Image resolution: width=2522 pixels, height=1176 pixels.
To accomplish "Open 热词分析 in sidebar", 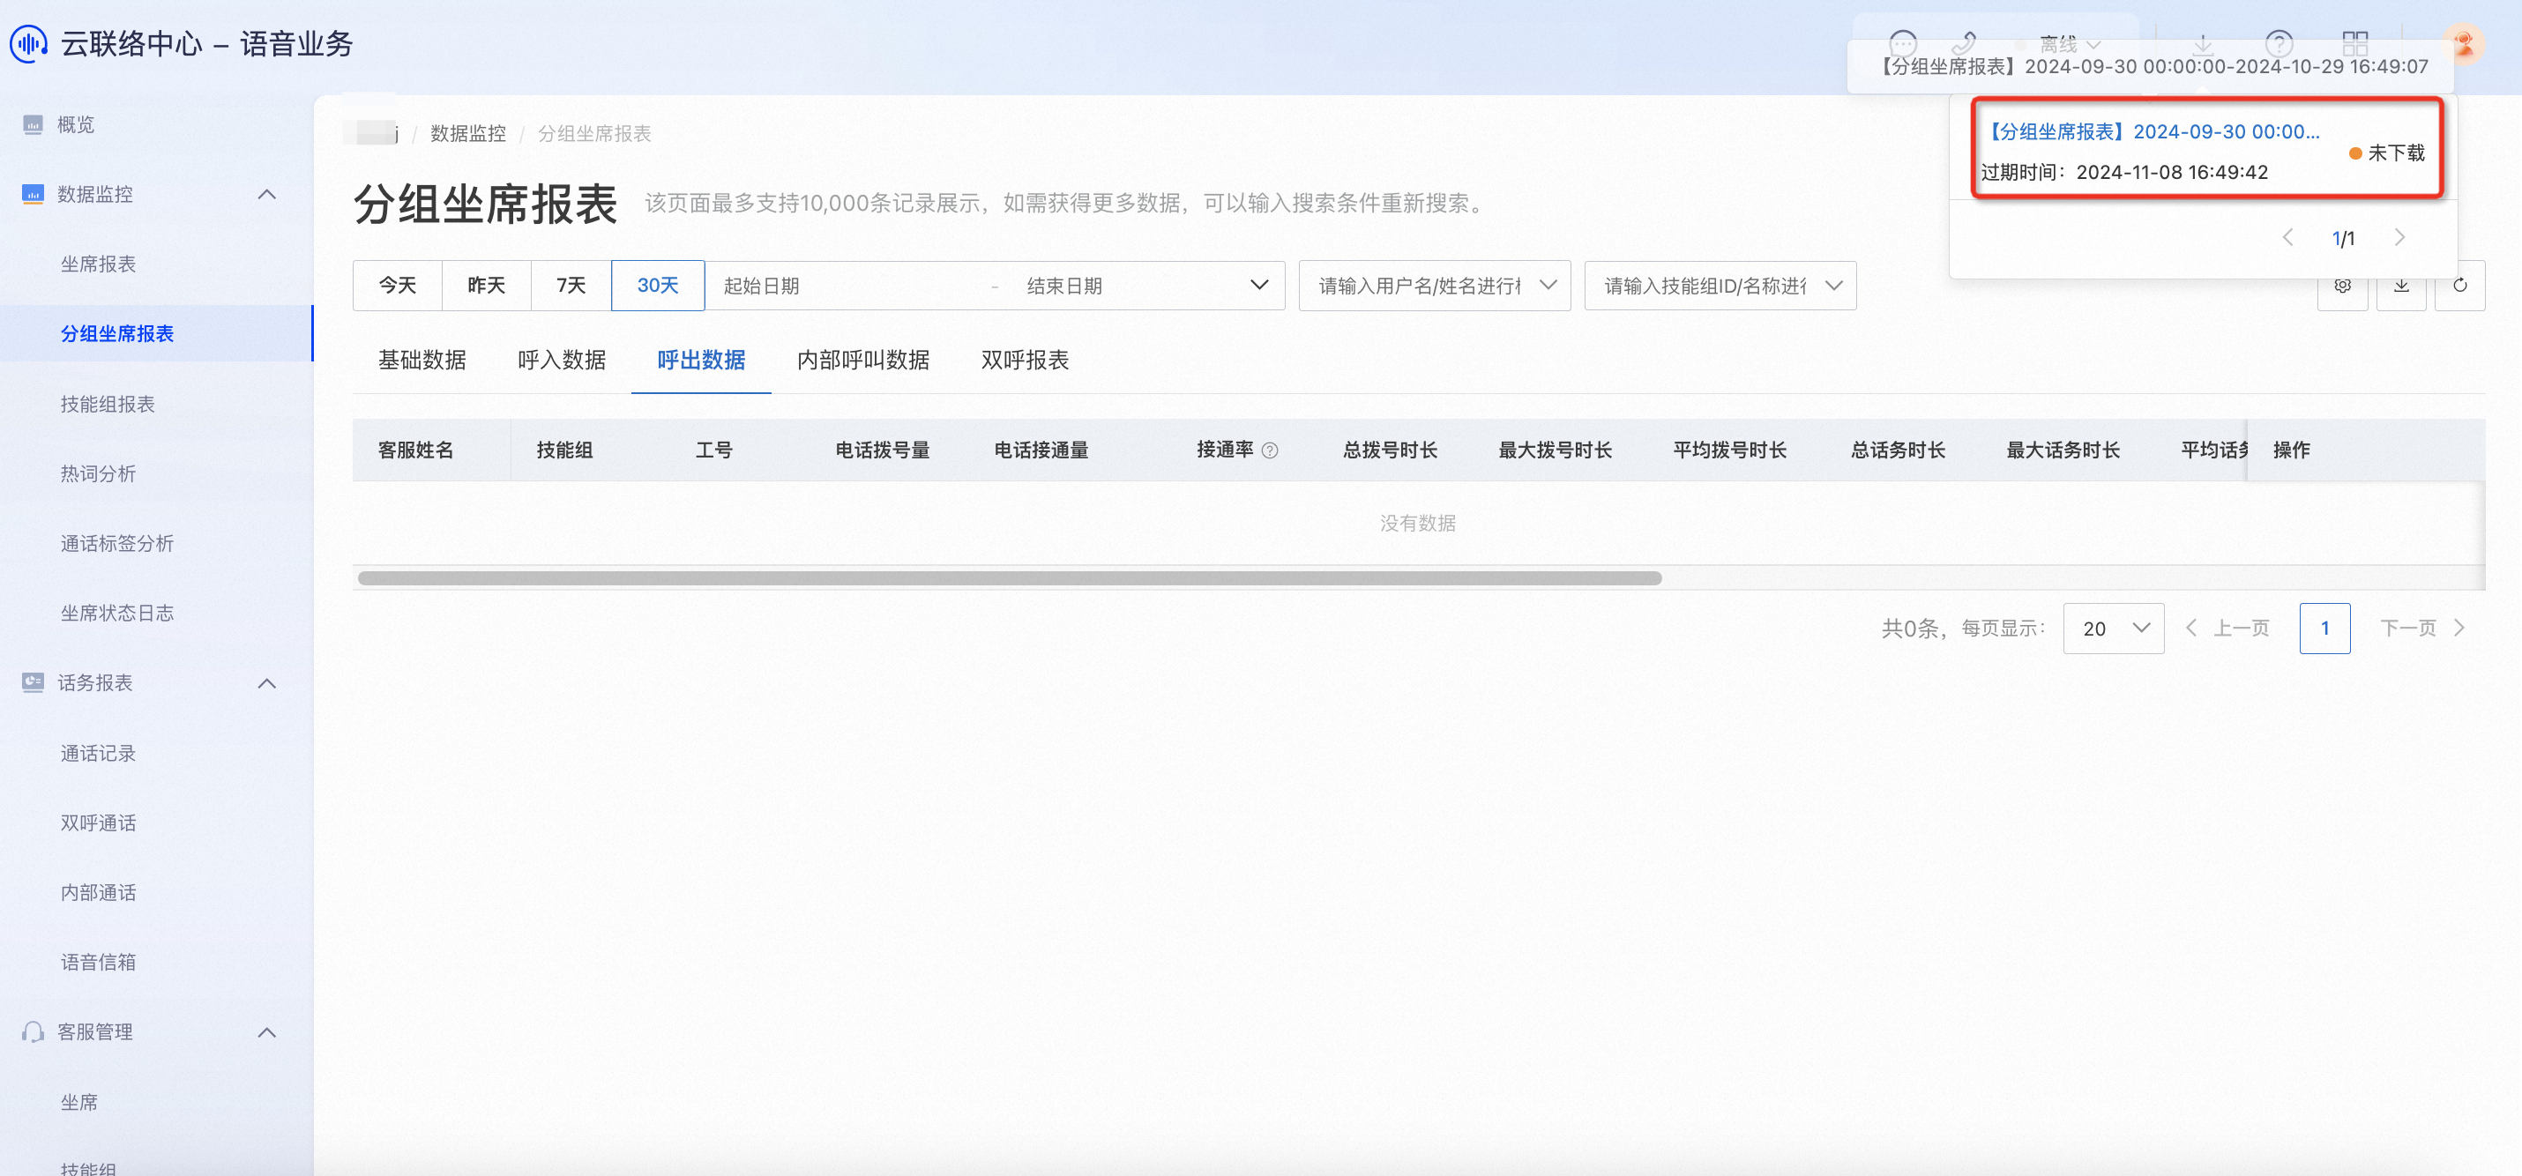I will pos(99,473).
